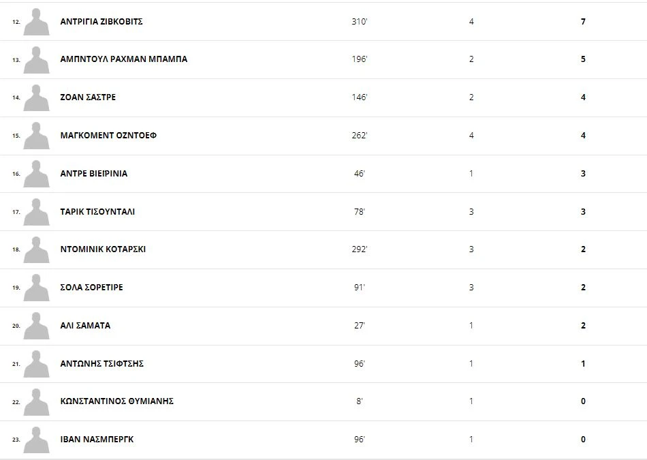Viewport: 647px width, 460px height.
Task: Select the ΖΟΑΝ ΣΑΣΤΡΕ name link
Action: click(88, 97)
